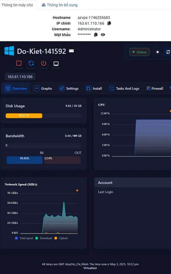Click the masked password asterisks

click(x=84, y=34)
